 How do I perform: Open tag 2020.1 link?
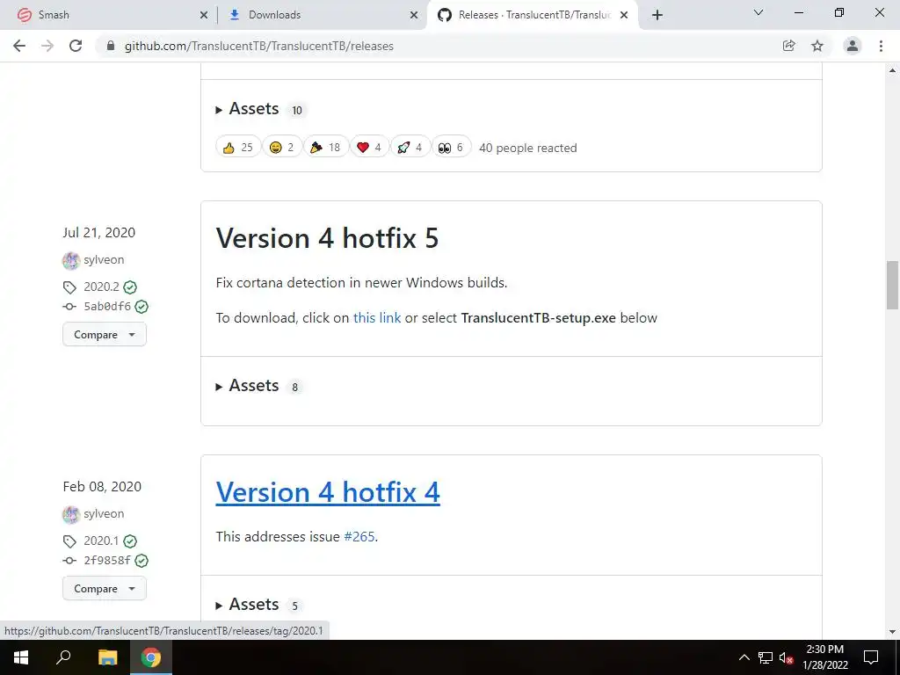click(x=101, y=541)
